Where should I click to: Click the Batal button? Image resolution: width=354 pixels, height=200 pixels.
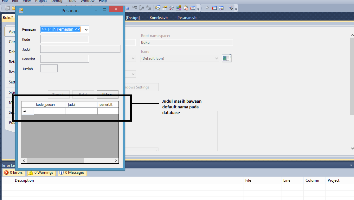[x=83, y=94]
